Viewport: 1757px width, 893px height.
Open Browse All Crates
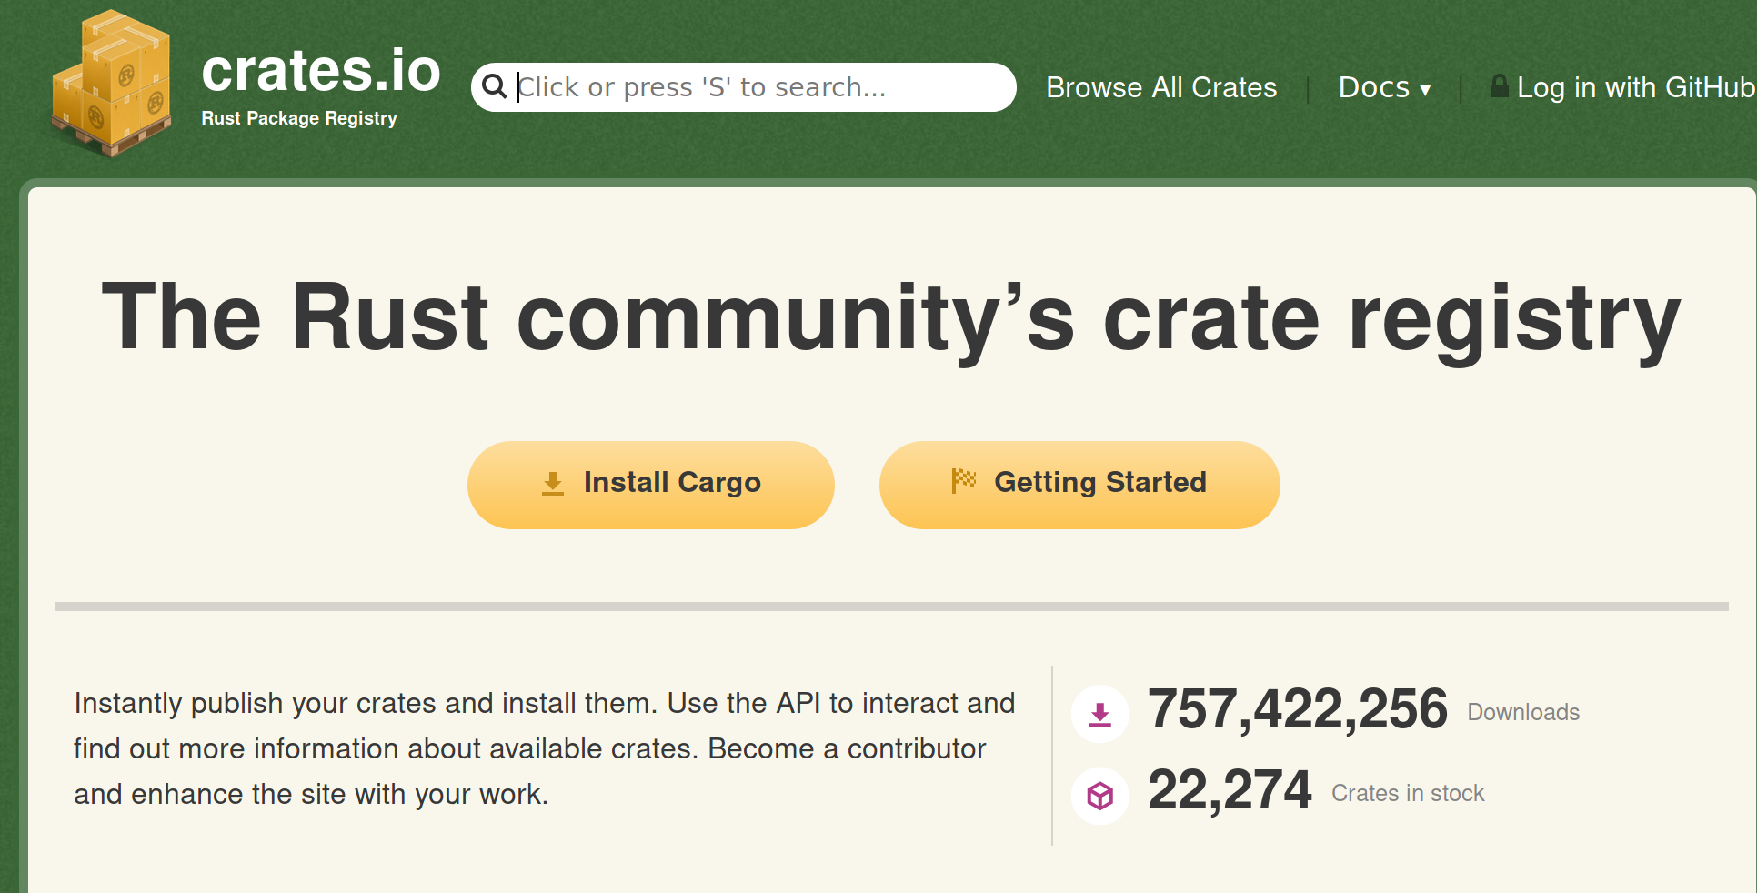[1161, 87]
